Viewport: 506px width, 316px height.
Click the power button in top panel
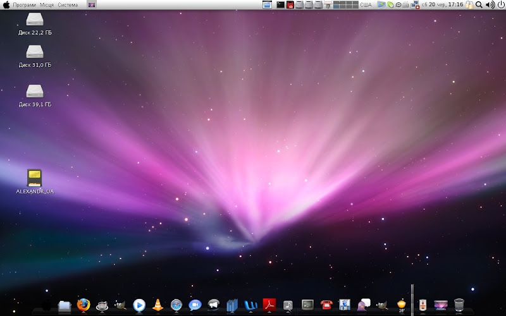coord(501,4)
